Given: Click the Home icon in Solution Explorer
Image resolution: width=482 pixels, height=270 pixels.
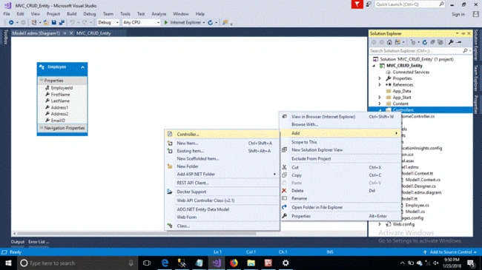Looking at the screenshot, I should point(389,42).
